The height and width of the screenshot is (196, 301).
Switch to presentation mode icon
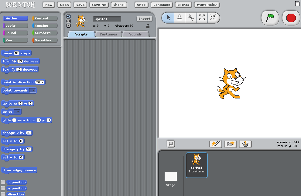171,144
